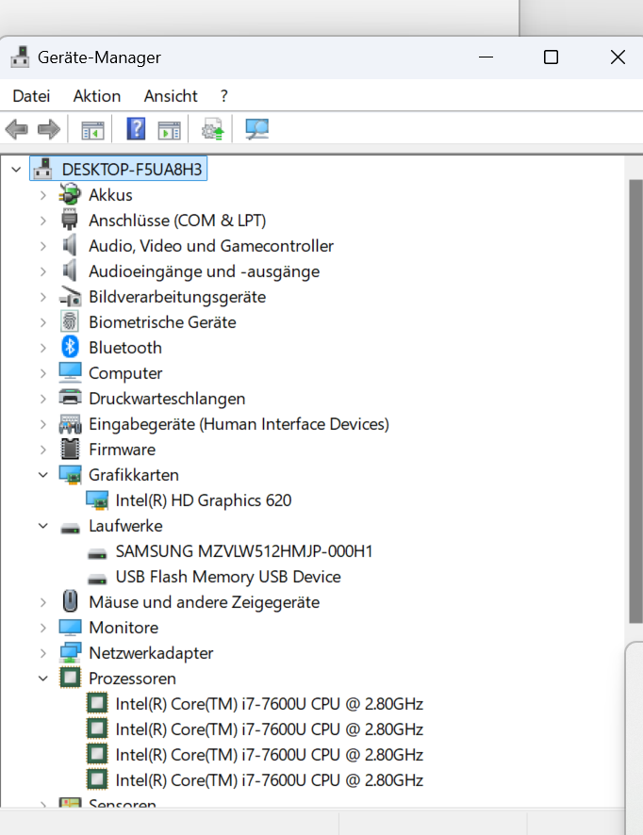Click the Audioeingänge und -ausgänge speaker icon
643x835 pixels.
[x=70, y=271]
